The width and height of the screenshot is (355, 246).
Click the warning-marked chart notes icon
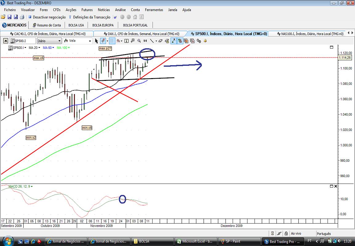[x=167, y=41]
